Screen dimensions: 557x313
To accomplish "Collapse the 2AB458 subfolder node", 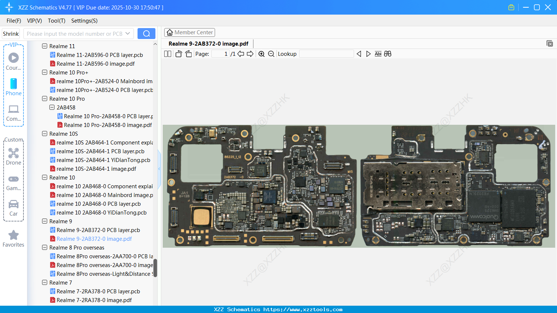I will (52, 108).
